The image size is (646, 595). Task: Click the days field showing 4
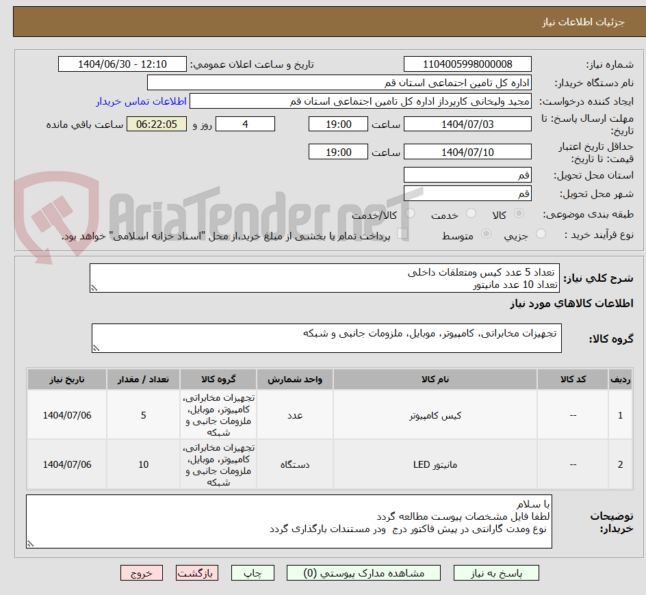(x=245, y=124)
